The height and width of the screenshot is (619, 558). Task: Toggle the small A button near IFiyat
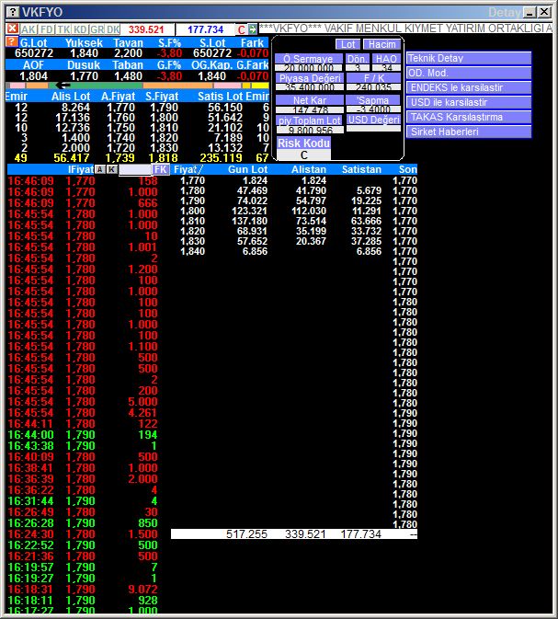tap(99, 169)
